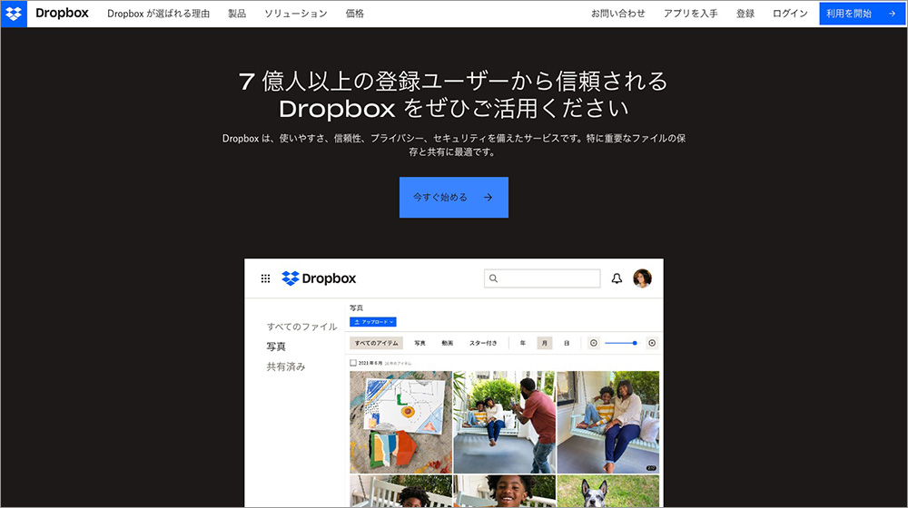The width and height of the screenshot is (908, 508).
Task: Open 共有済み in sidebar
Action: coord(286,366)
